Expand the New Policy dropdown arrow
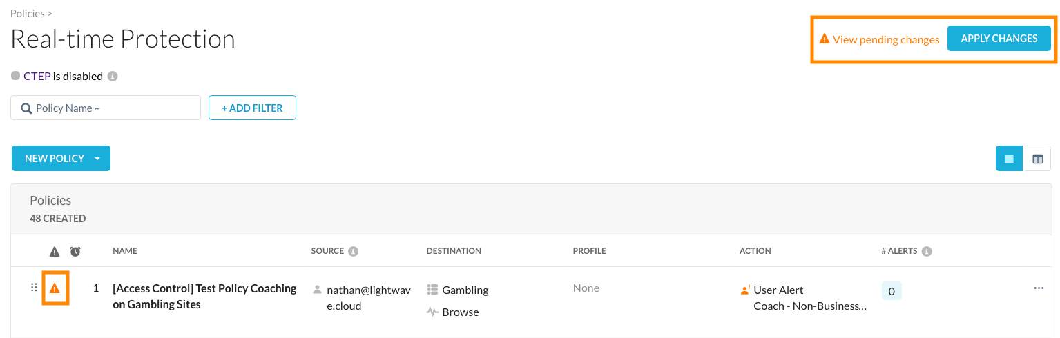Screen dimensions: 1060x338 pyautogui.click(x=97, y=159)
